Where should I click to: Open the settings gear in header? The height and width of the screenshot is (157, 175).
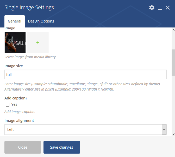coord(152,8)
